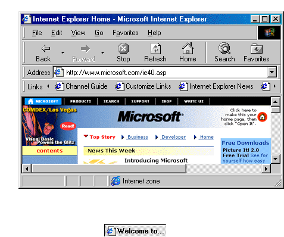Stop page loading with Stop icon

pos(123,49)
